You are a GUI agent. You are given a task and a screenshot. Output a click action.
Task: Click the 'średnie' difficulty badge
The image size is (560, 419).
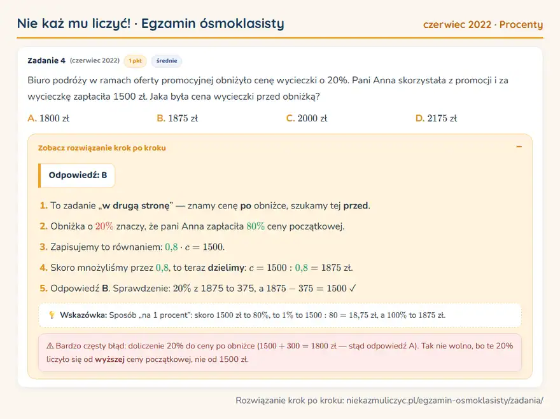[x=167, y=61]
